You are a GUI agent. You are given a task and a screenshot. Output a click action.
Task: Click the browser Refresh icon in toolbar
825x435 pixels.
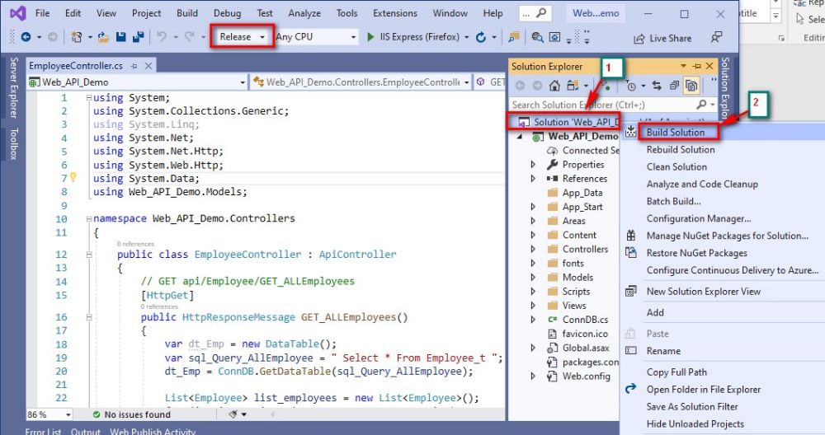(480, 37)
